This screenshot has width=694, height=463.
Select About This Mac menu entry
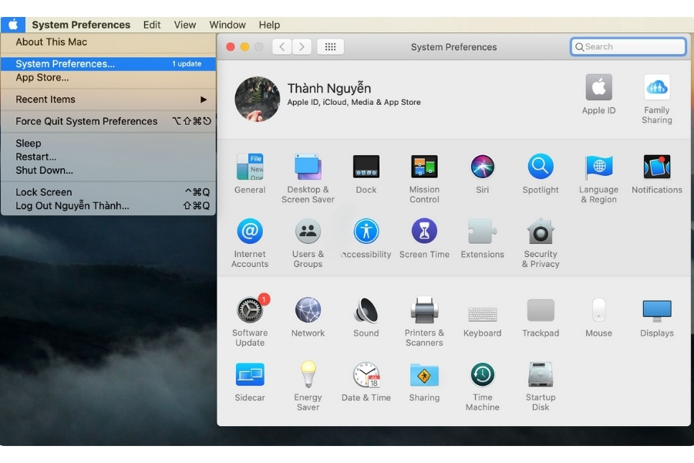(52, 42)
